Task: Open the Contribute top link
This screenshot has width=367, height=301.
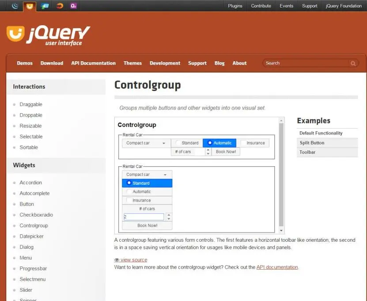Action: coord(261,6)
